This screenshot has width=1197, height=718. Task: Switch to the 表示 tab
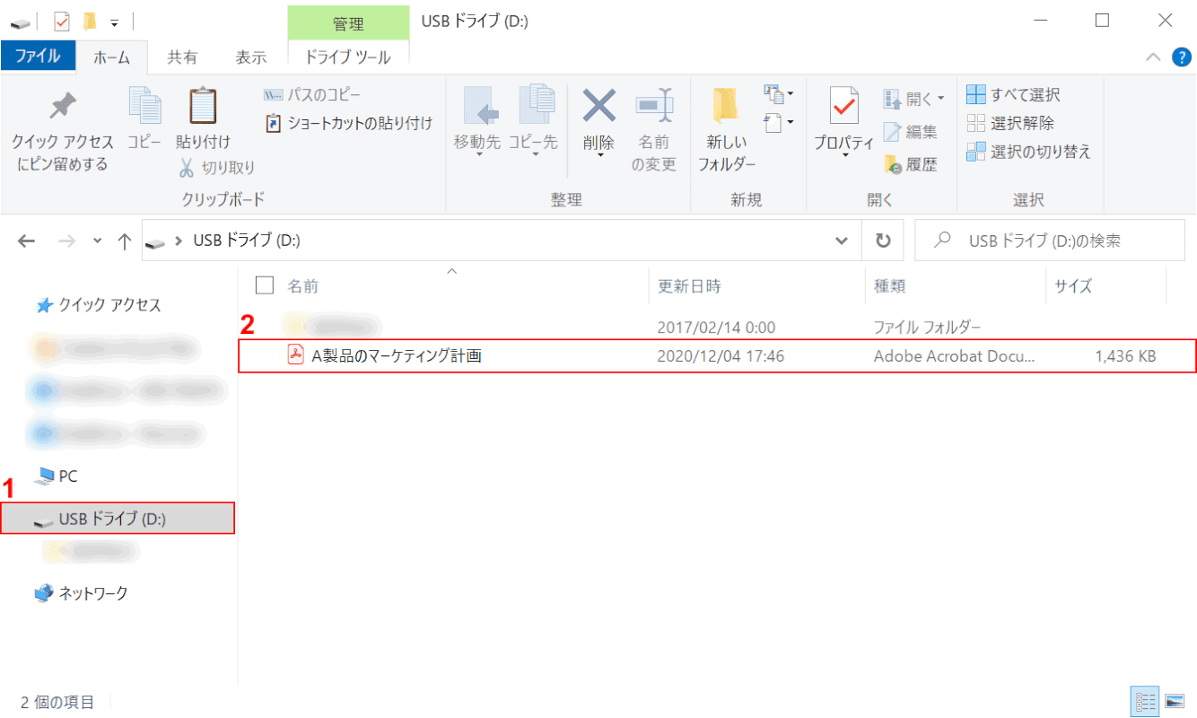pos(251,57)
